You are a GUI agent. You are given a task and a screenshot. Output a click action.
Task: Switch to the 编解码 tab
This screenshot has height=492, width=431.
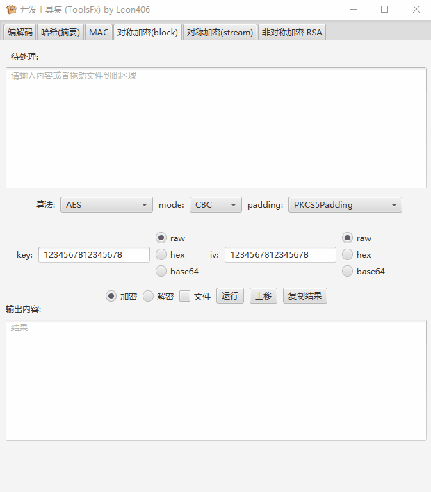pyautogui.click(x=20, y=33)
